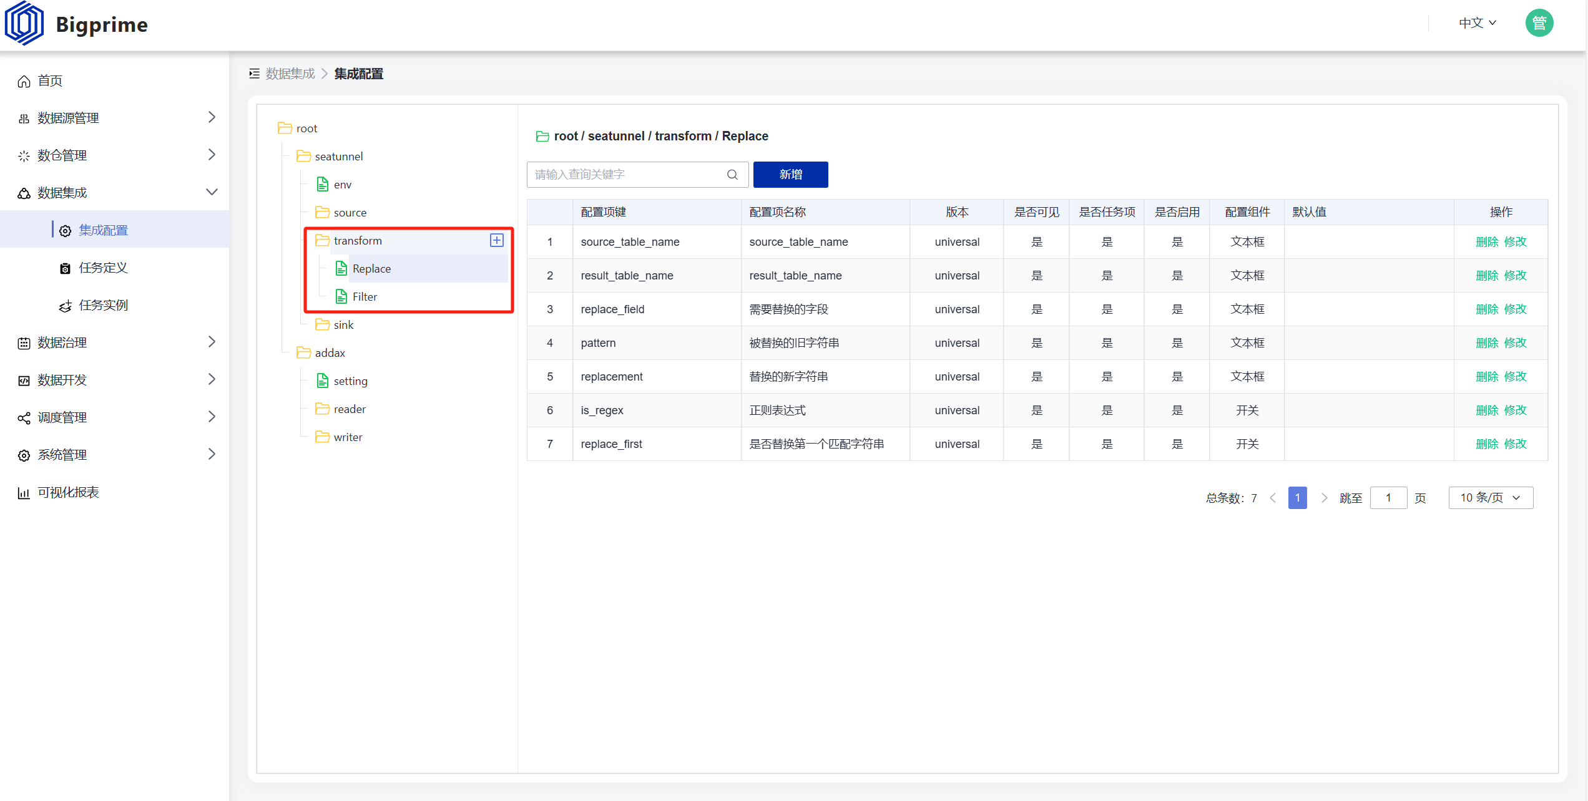Click the 新增 button
The image size is (1588, 801).
point(790,175)
